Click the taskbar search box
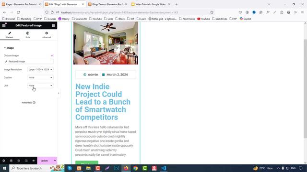 click(x=37, y=168)
